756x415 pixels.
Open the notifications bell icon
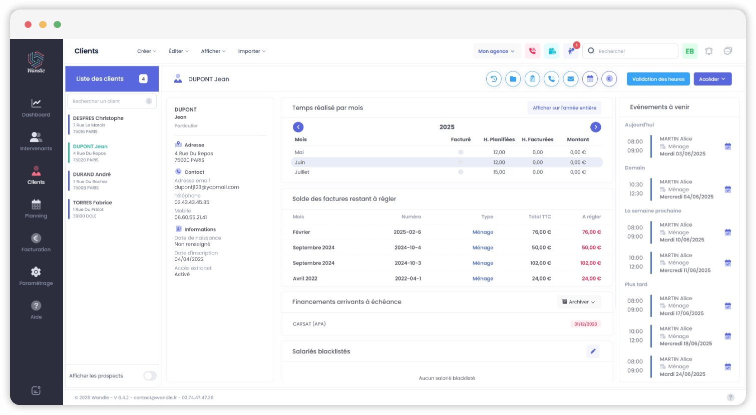(709, 51)
